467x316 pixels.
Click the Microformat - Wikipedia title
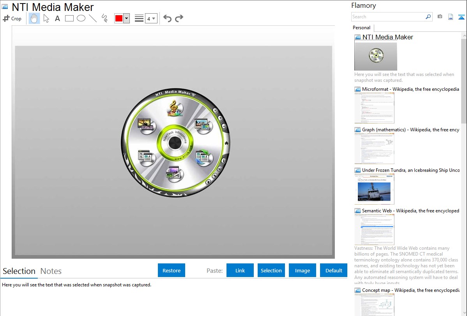[410, 89]
